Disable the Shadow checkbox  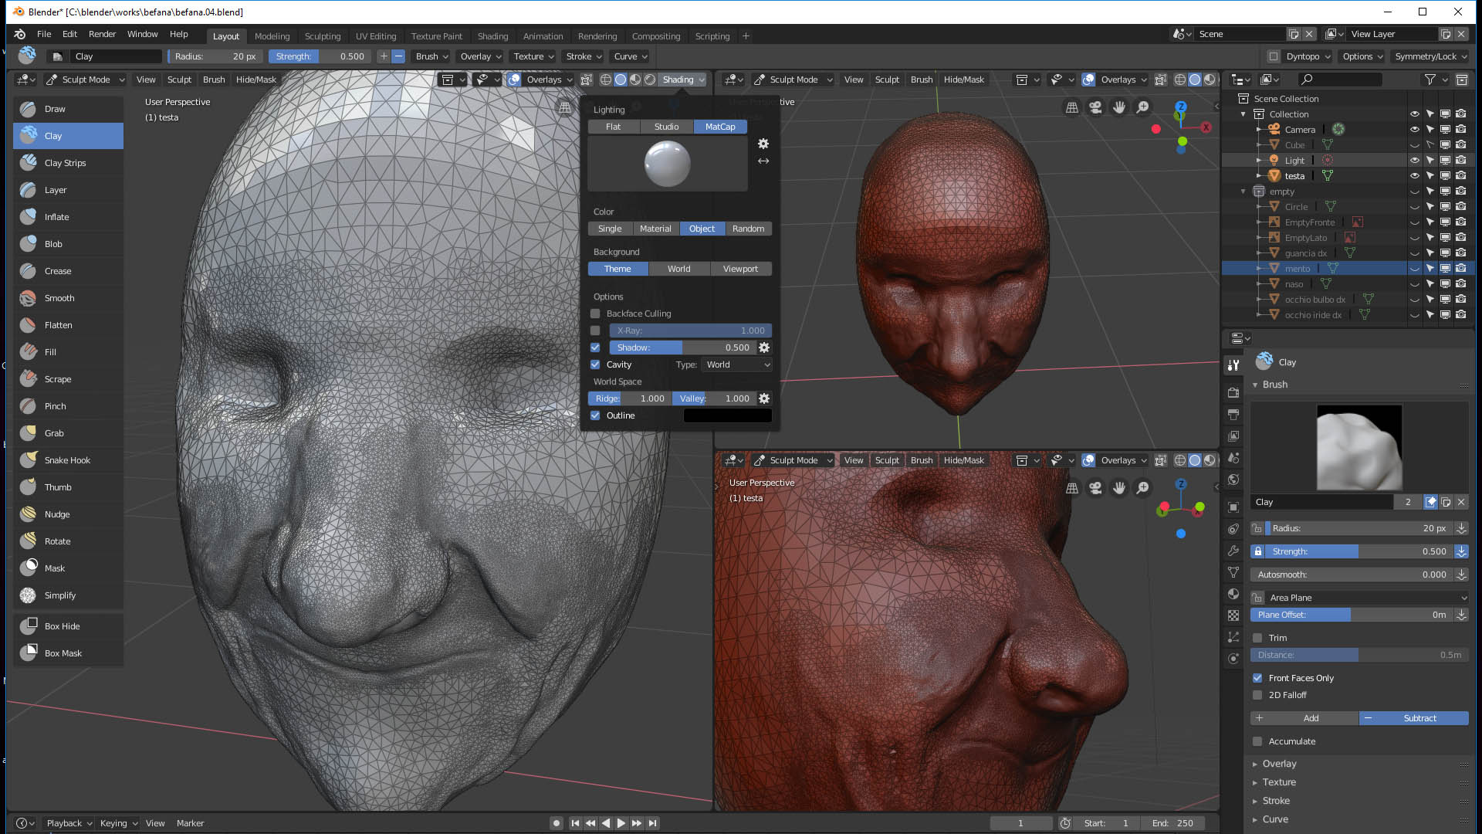point(595,347)
